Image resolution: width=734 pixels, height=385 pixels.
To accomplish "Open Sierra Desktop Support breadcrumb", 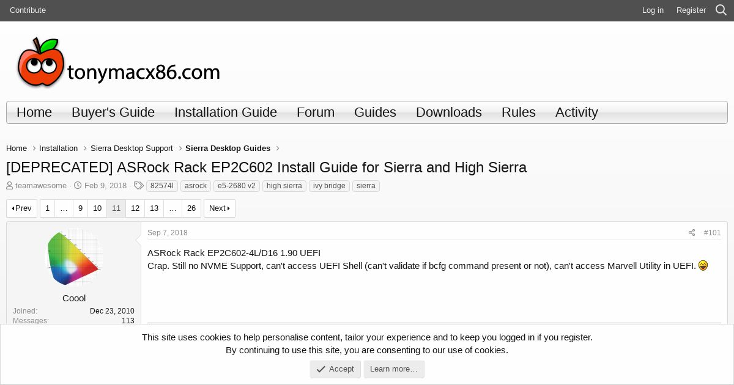I will [132, 148].
